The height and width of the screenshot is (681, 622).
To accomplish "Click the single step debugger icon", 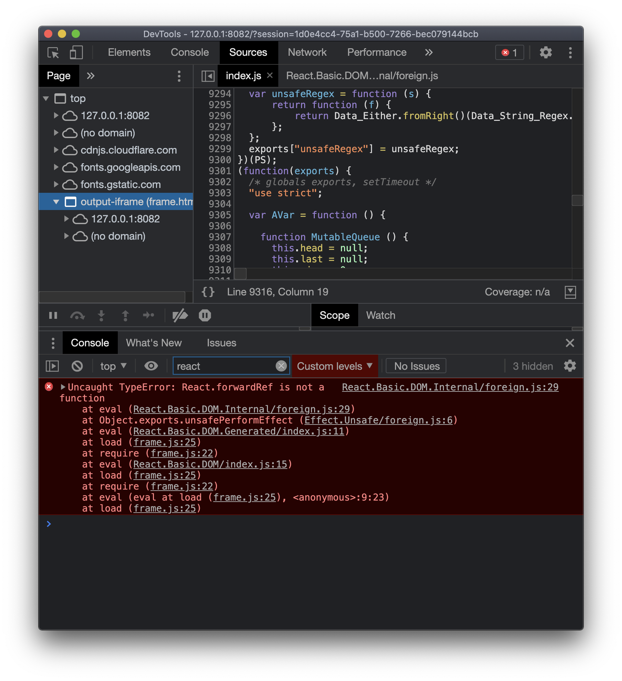I will tap(149, 315).
